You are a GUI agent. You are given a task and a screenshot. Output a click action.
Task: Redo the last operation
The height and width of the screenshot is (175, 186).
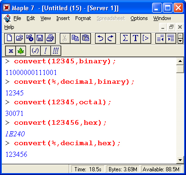click(110, 38)
